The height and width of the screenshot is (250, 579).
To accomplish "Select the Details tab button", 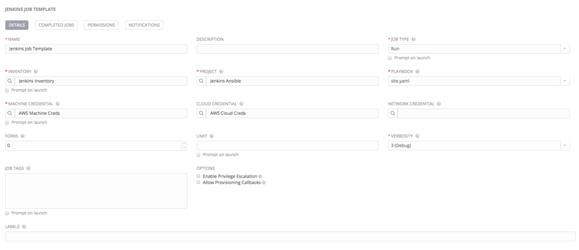I will coord(16,25).
